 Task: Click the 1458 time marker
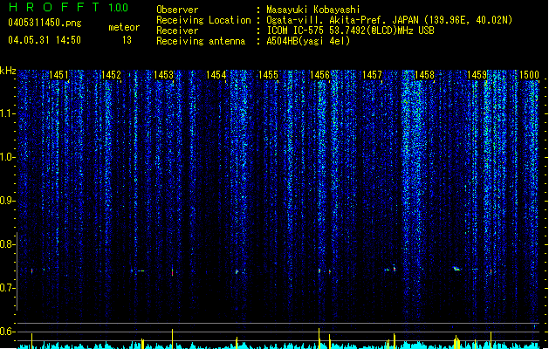pyautogui.click(x=424, y=75)
